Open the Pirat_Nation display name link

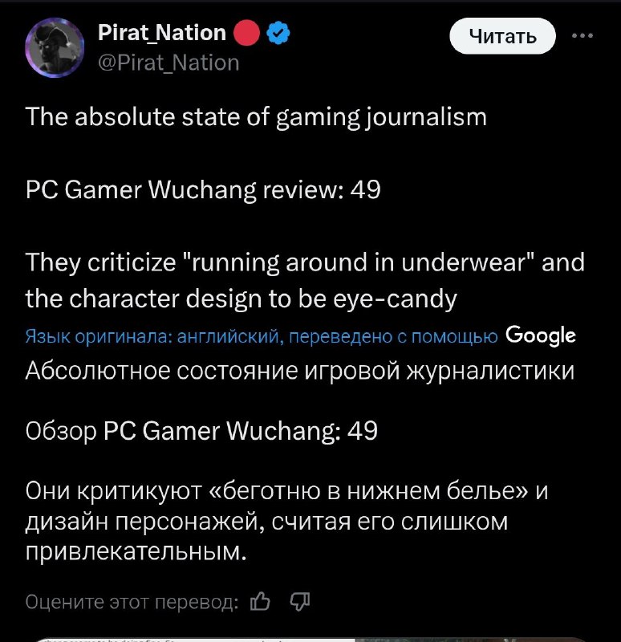point(161,33)
